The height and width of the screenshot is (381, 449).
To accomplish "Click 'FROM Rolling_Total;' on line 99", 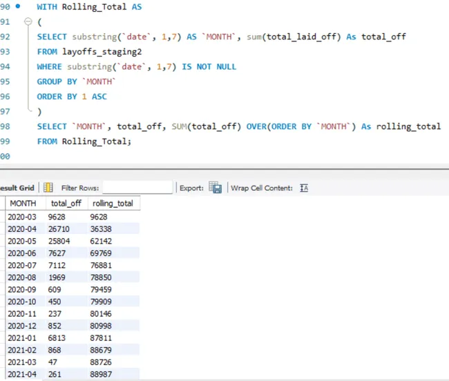I will click(84, 141).
